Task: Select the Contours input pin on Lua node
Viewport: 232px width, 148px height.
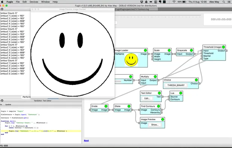Action: pos(169,99)
